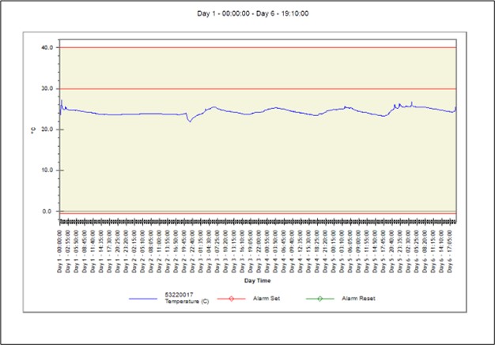Click the 40.0 y-axis value label

click(47, 47)
